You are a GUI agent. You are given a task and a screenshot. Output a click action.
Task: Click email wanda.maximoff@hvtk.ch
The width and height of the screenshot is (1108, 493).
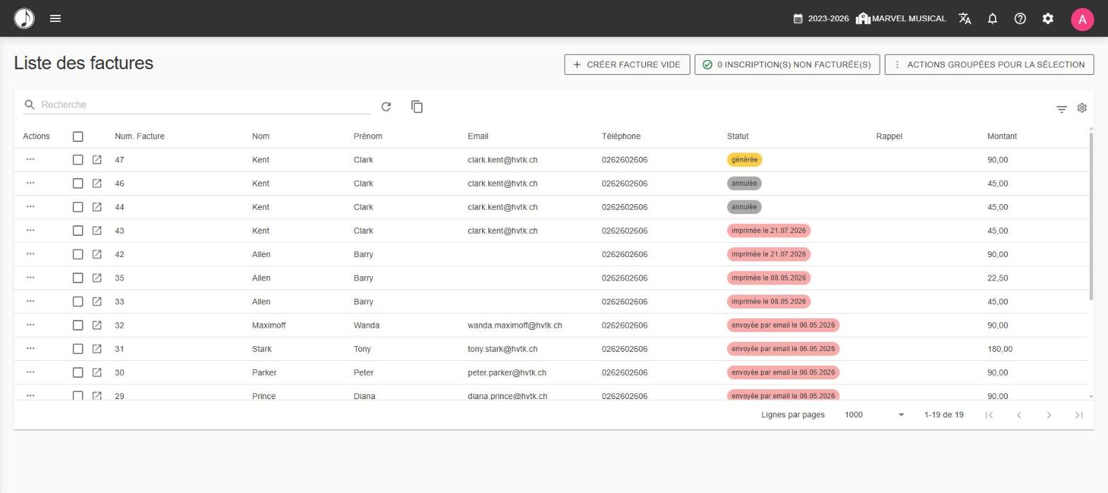coord(514,326)
